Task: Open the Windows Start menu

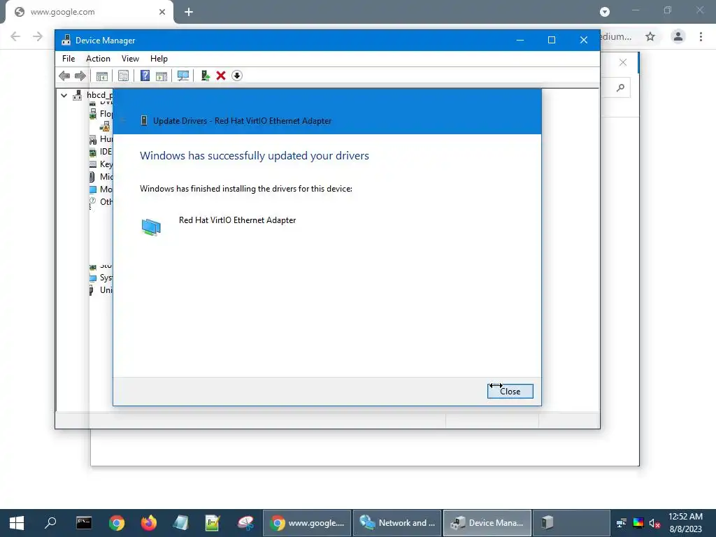Action: [x=17, y=523]
